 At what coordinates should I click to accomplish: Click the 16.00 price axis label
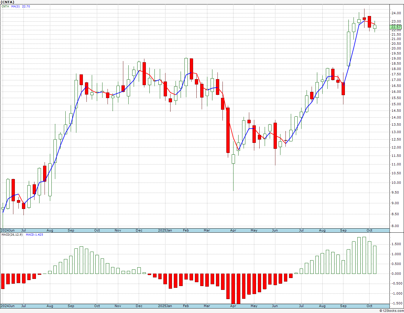point(396,92)
